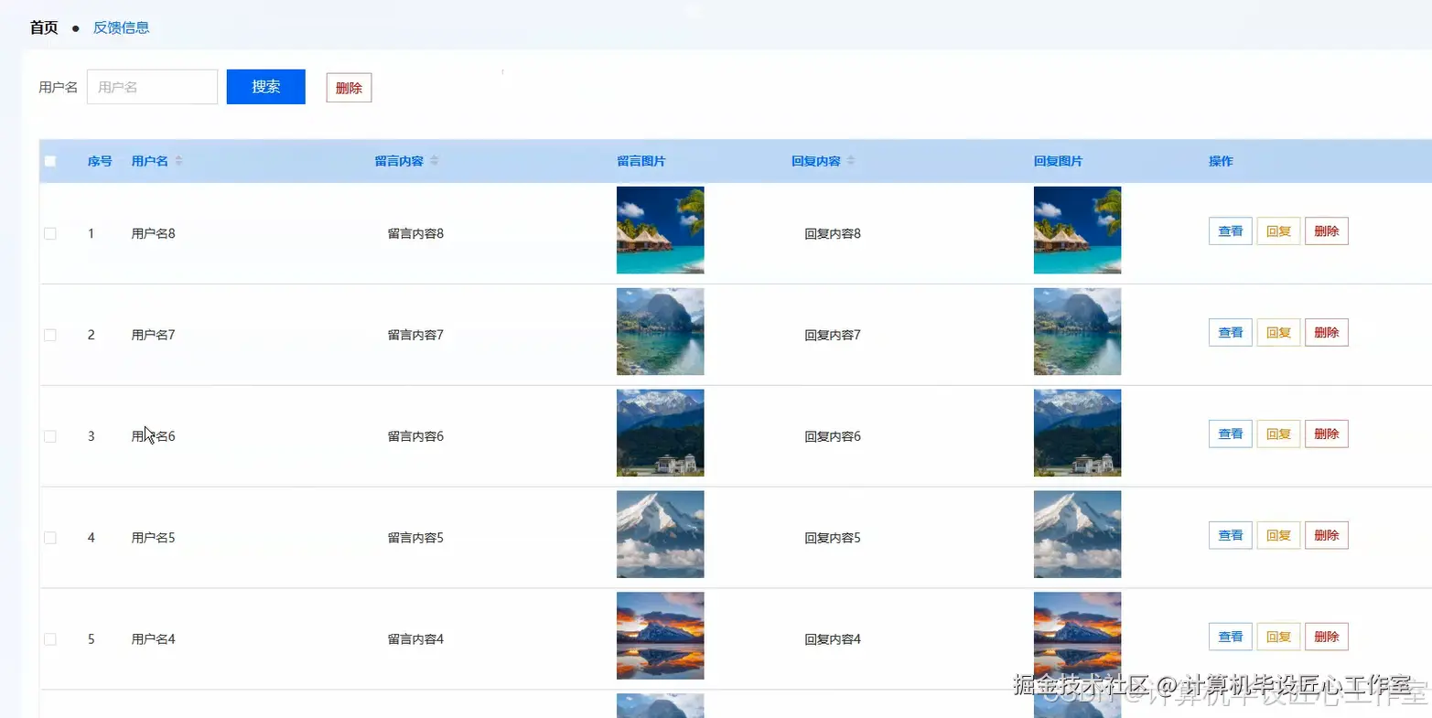Delete row 用户名6 with 删除
The image size is (1432, 718).
tap(1327, 434)
